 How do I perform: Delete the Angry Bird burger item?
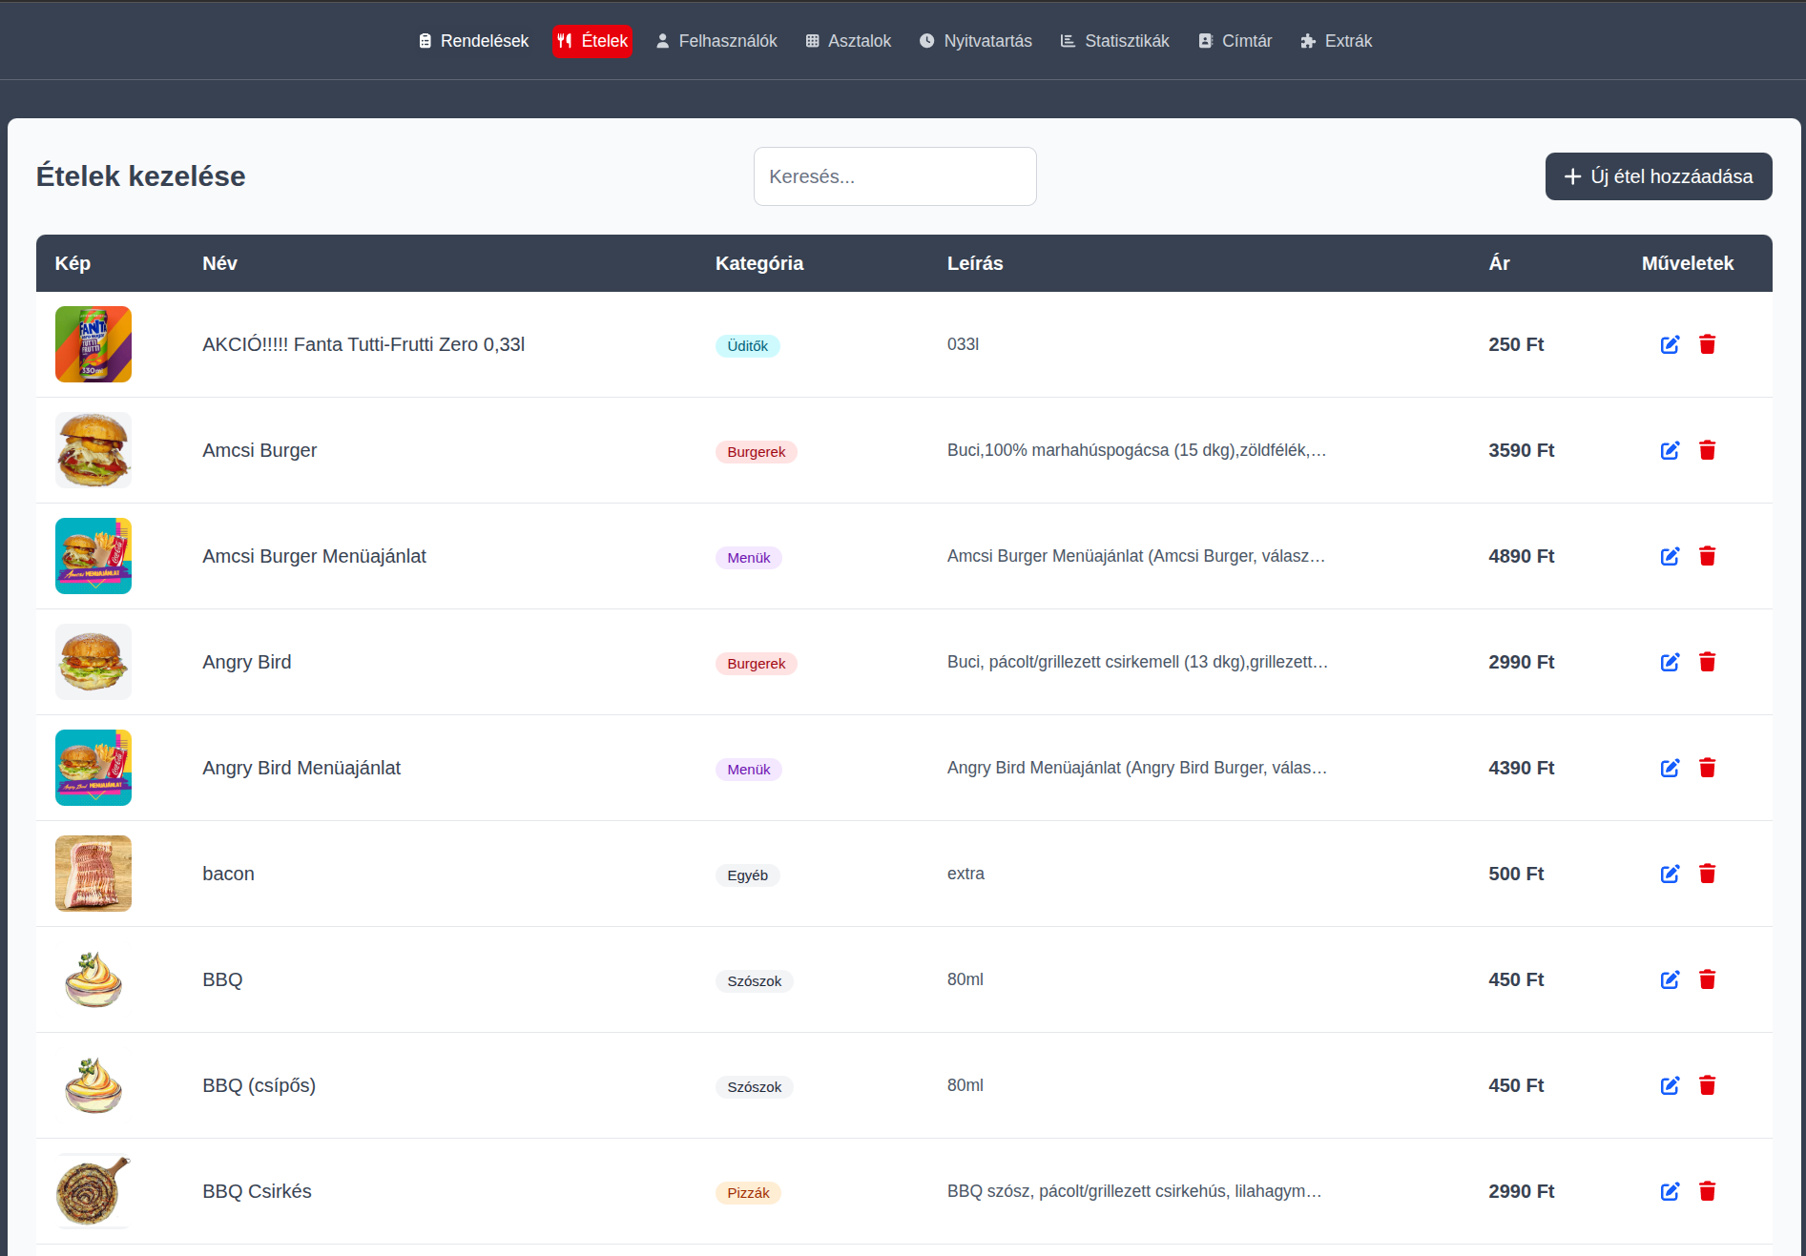1707,662
